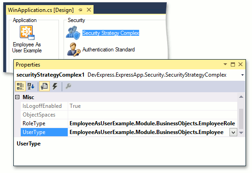This screenshot has height=173, width=252.
Task: Select the IsLogoffEnabled property row
Action: click(129, 106)
